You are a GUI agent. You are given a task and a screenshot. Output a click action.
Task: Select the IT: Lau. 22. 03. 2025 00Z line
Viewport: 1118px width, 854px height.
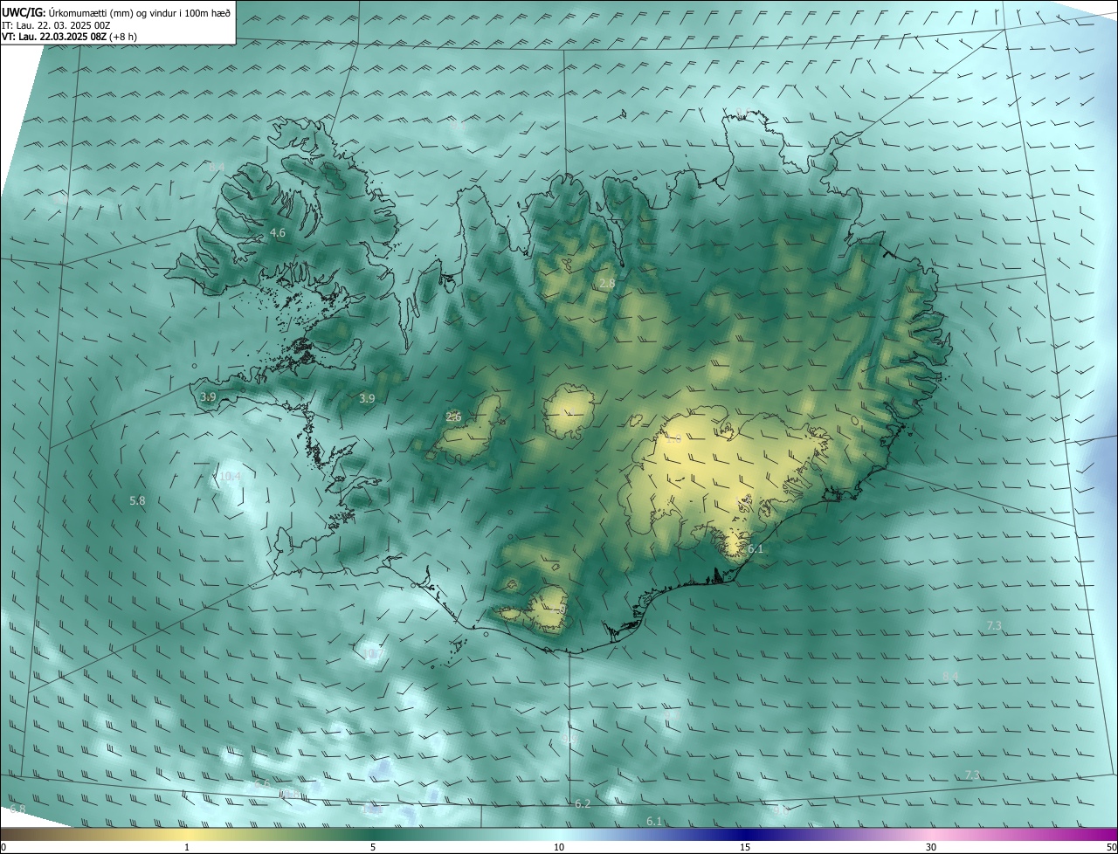[x=57, y=25]
